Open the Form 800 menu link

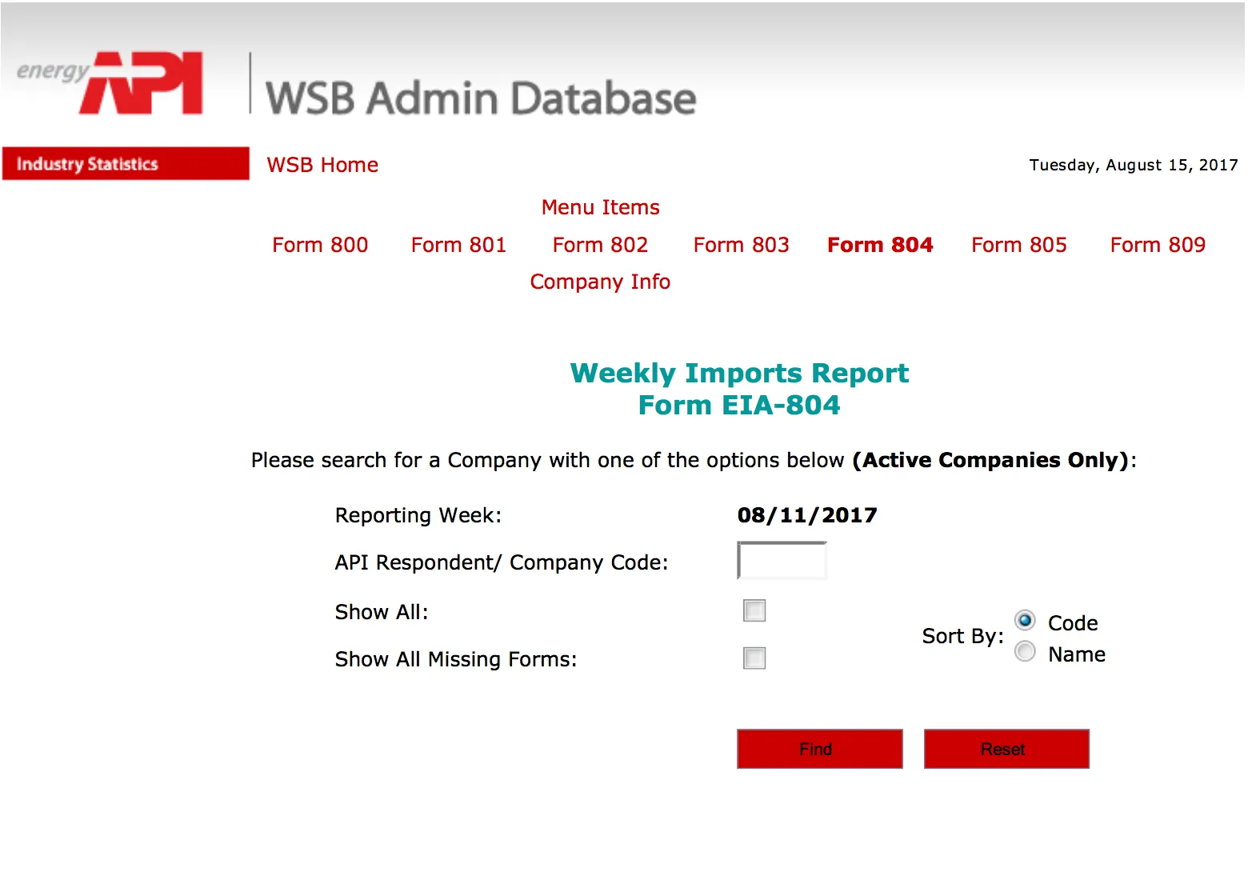[320, 245]
